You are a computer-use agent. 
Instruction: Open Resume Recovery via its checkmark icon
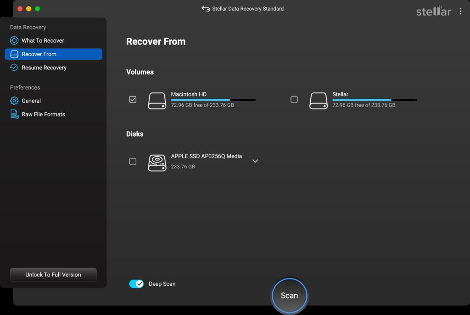click(14, 68)
